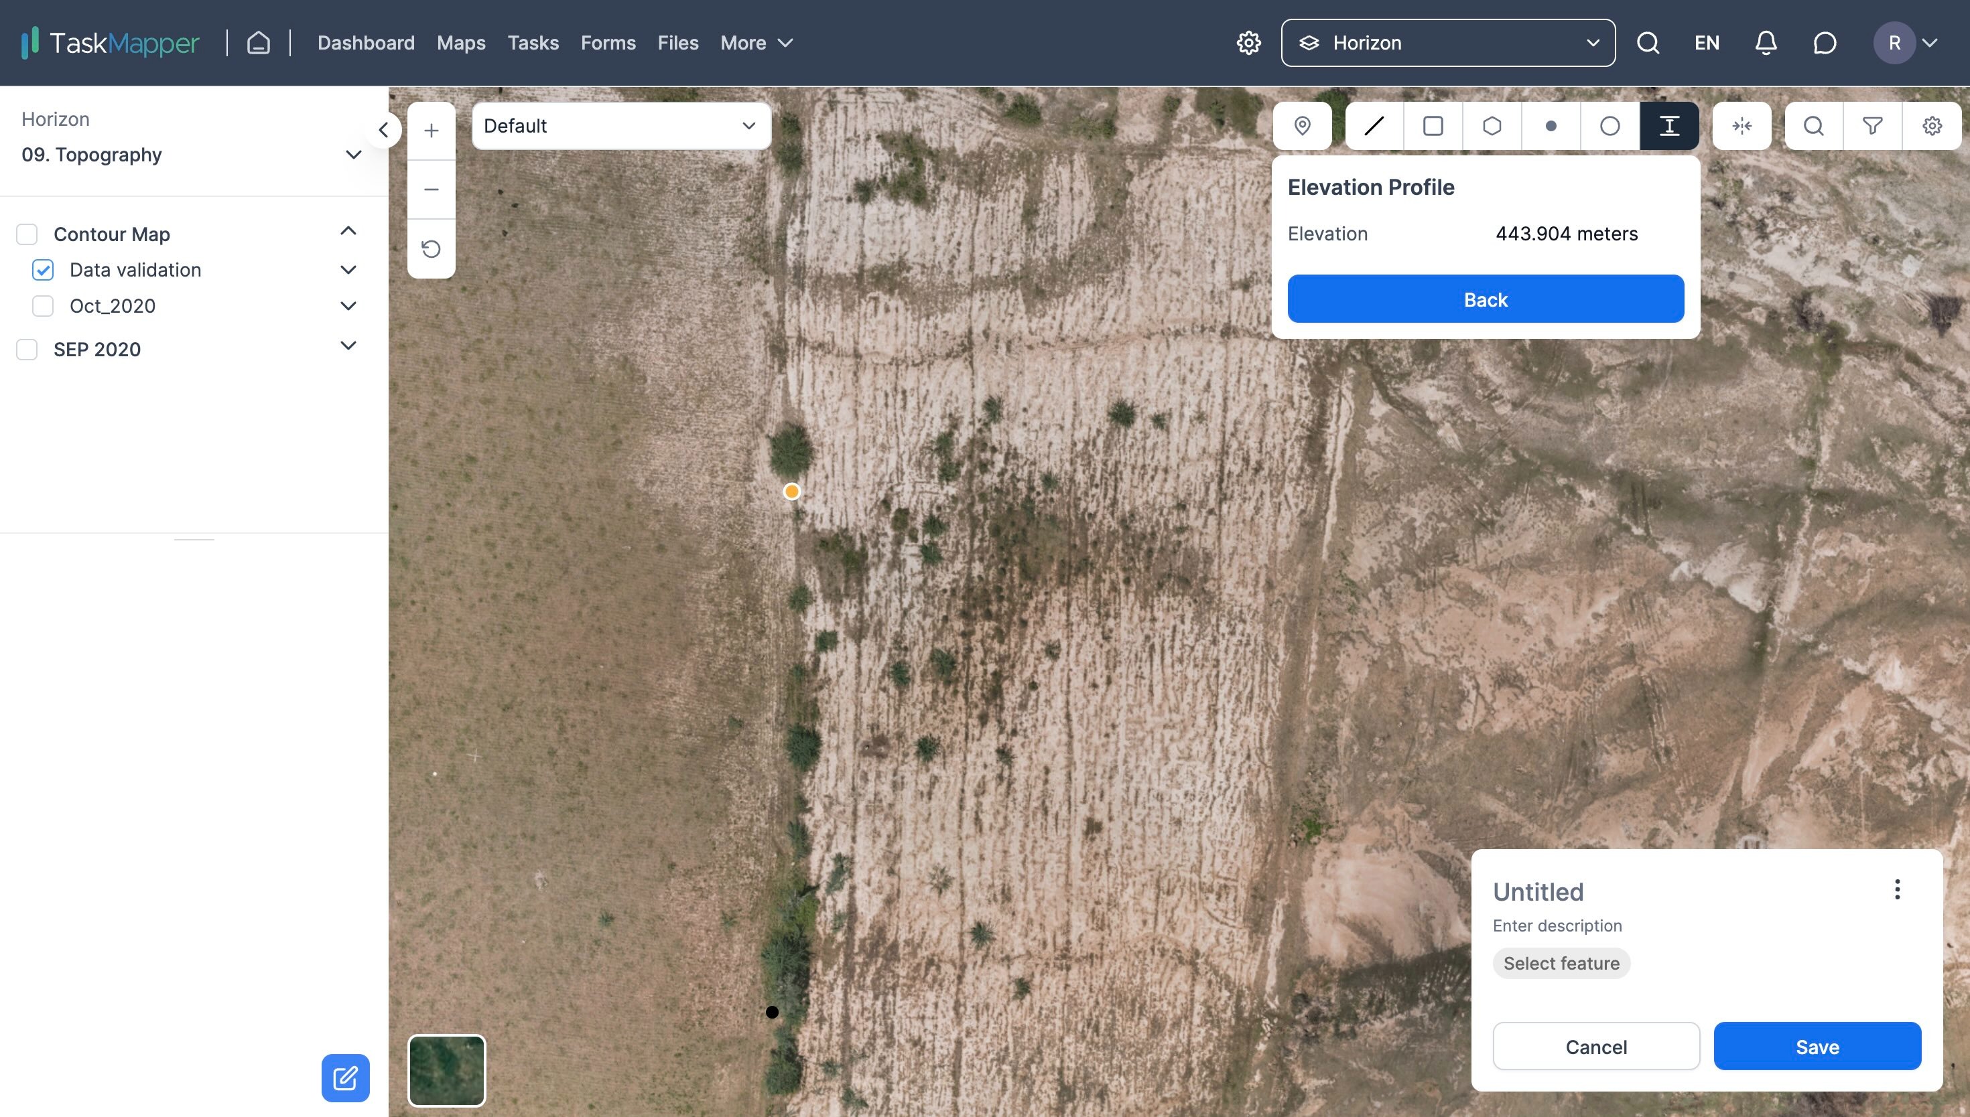Uncheck the Data validation checkbox
This screenshot has height=1117, width=1970.
click(43, 270)
